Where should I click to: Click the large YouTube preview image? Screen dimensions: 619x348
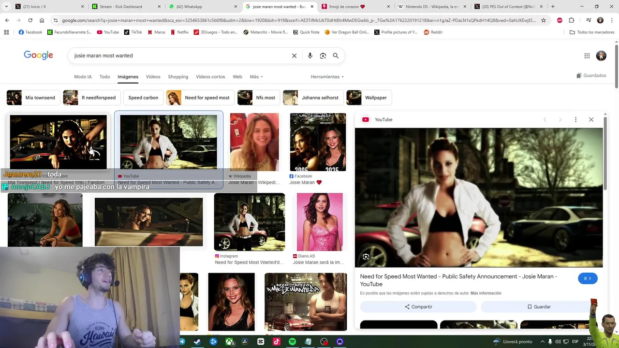(x=479, y=197)
